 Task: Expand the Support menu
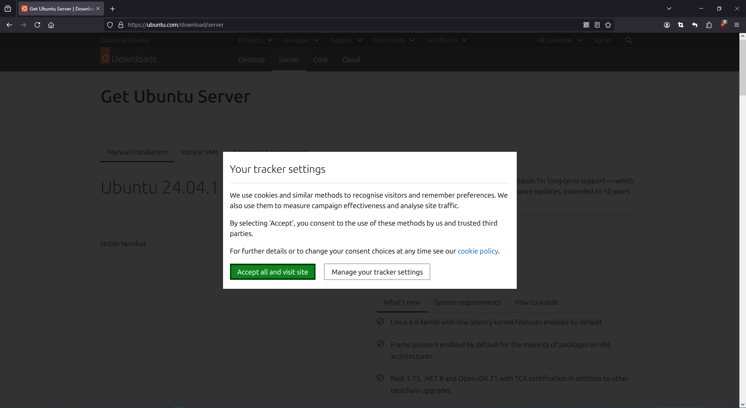tap(347, 40)
